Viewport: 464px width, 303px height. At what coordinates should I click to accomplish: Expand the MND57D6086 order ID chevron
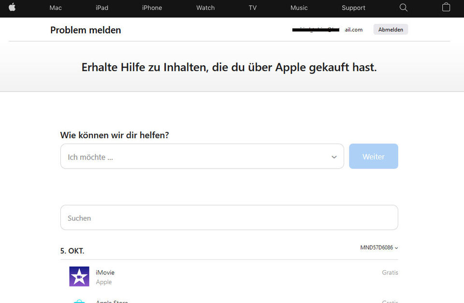pos(396,248)
